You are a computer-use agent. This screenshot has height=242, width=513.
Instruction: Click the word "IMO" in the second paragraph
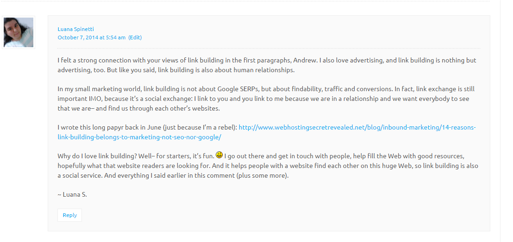point(95,99)
